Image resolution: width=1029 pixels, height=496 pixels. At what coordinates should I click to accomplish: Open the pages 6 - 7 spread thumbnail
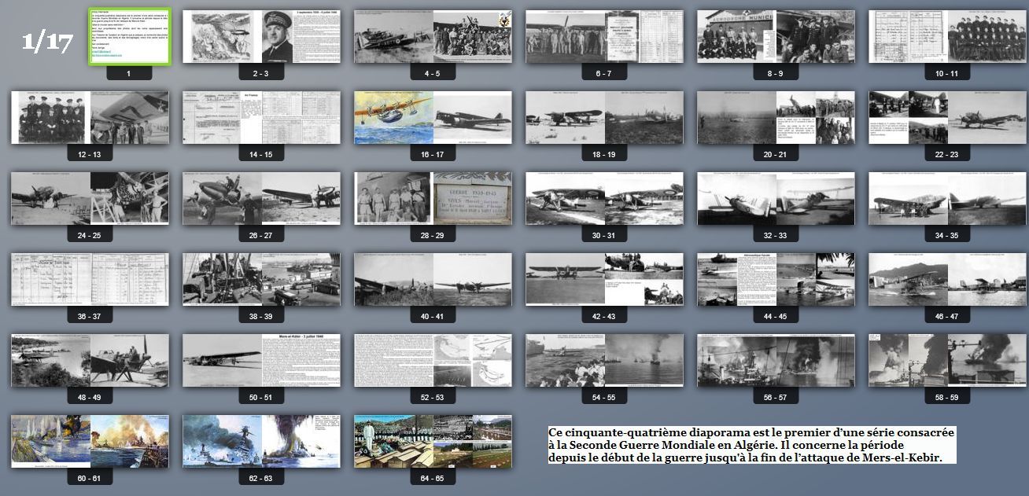click(x=604, y=37)
